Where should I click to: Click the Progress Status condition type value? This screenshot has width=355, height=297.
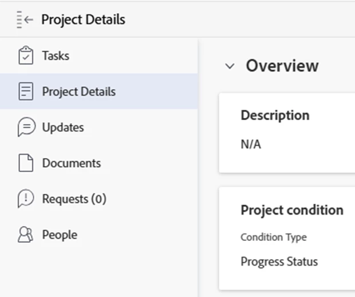point(279,262)
